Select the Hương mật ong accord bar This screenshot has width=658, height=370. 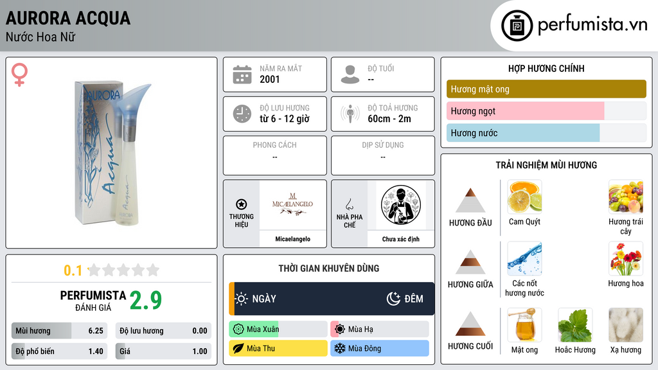[x=546, y=89]
